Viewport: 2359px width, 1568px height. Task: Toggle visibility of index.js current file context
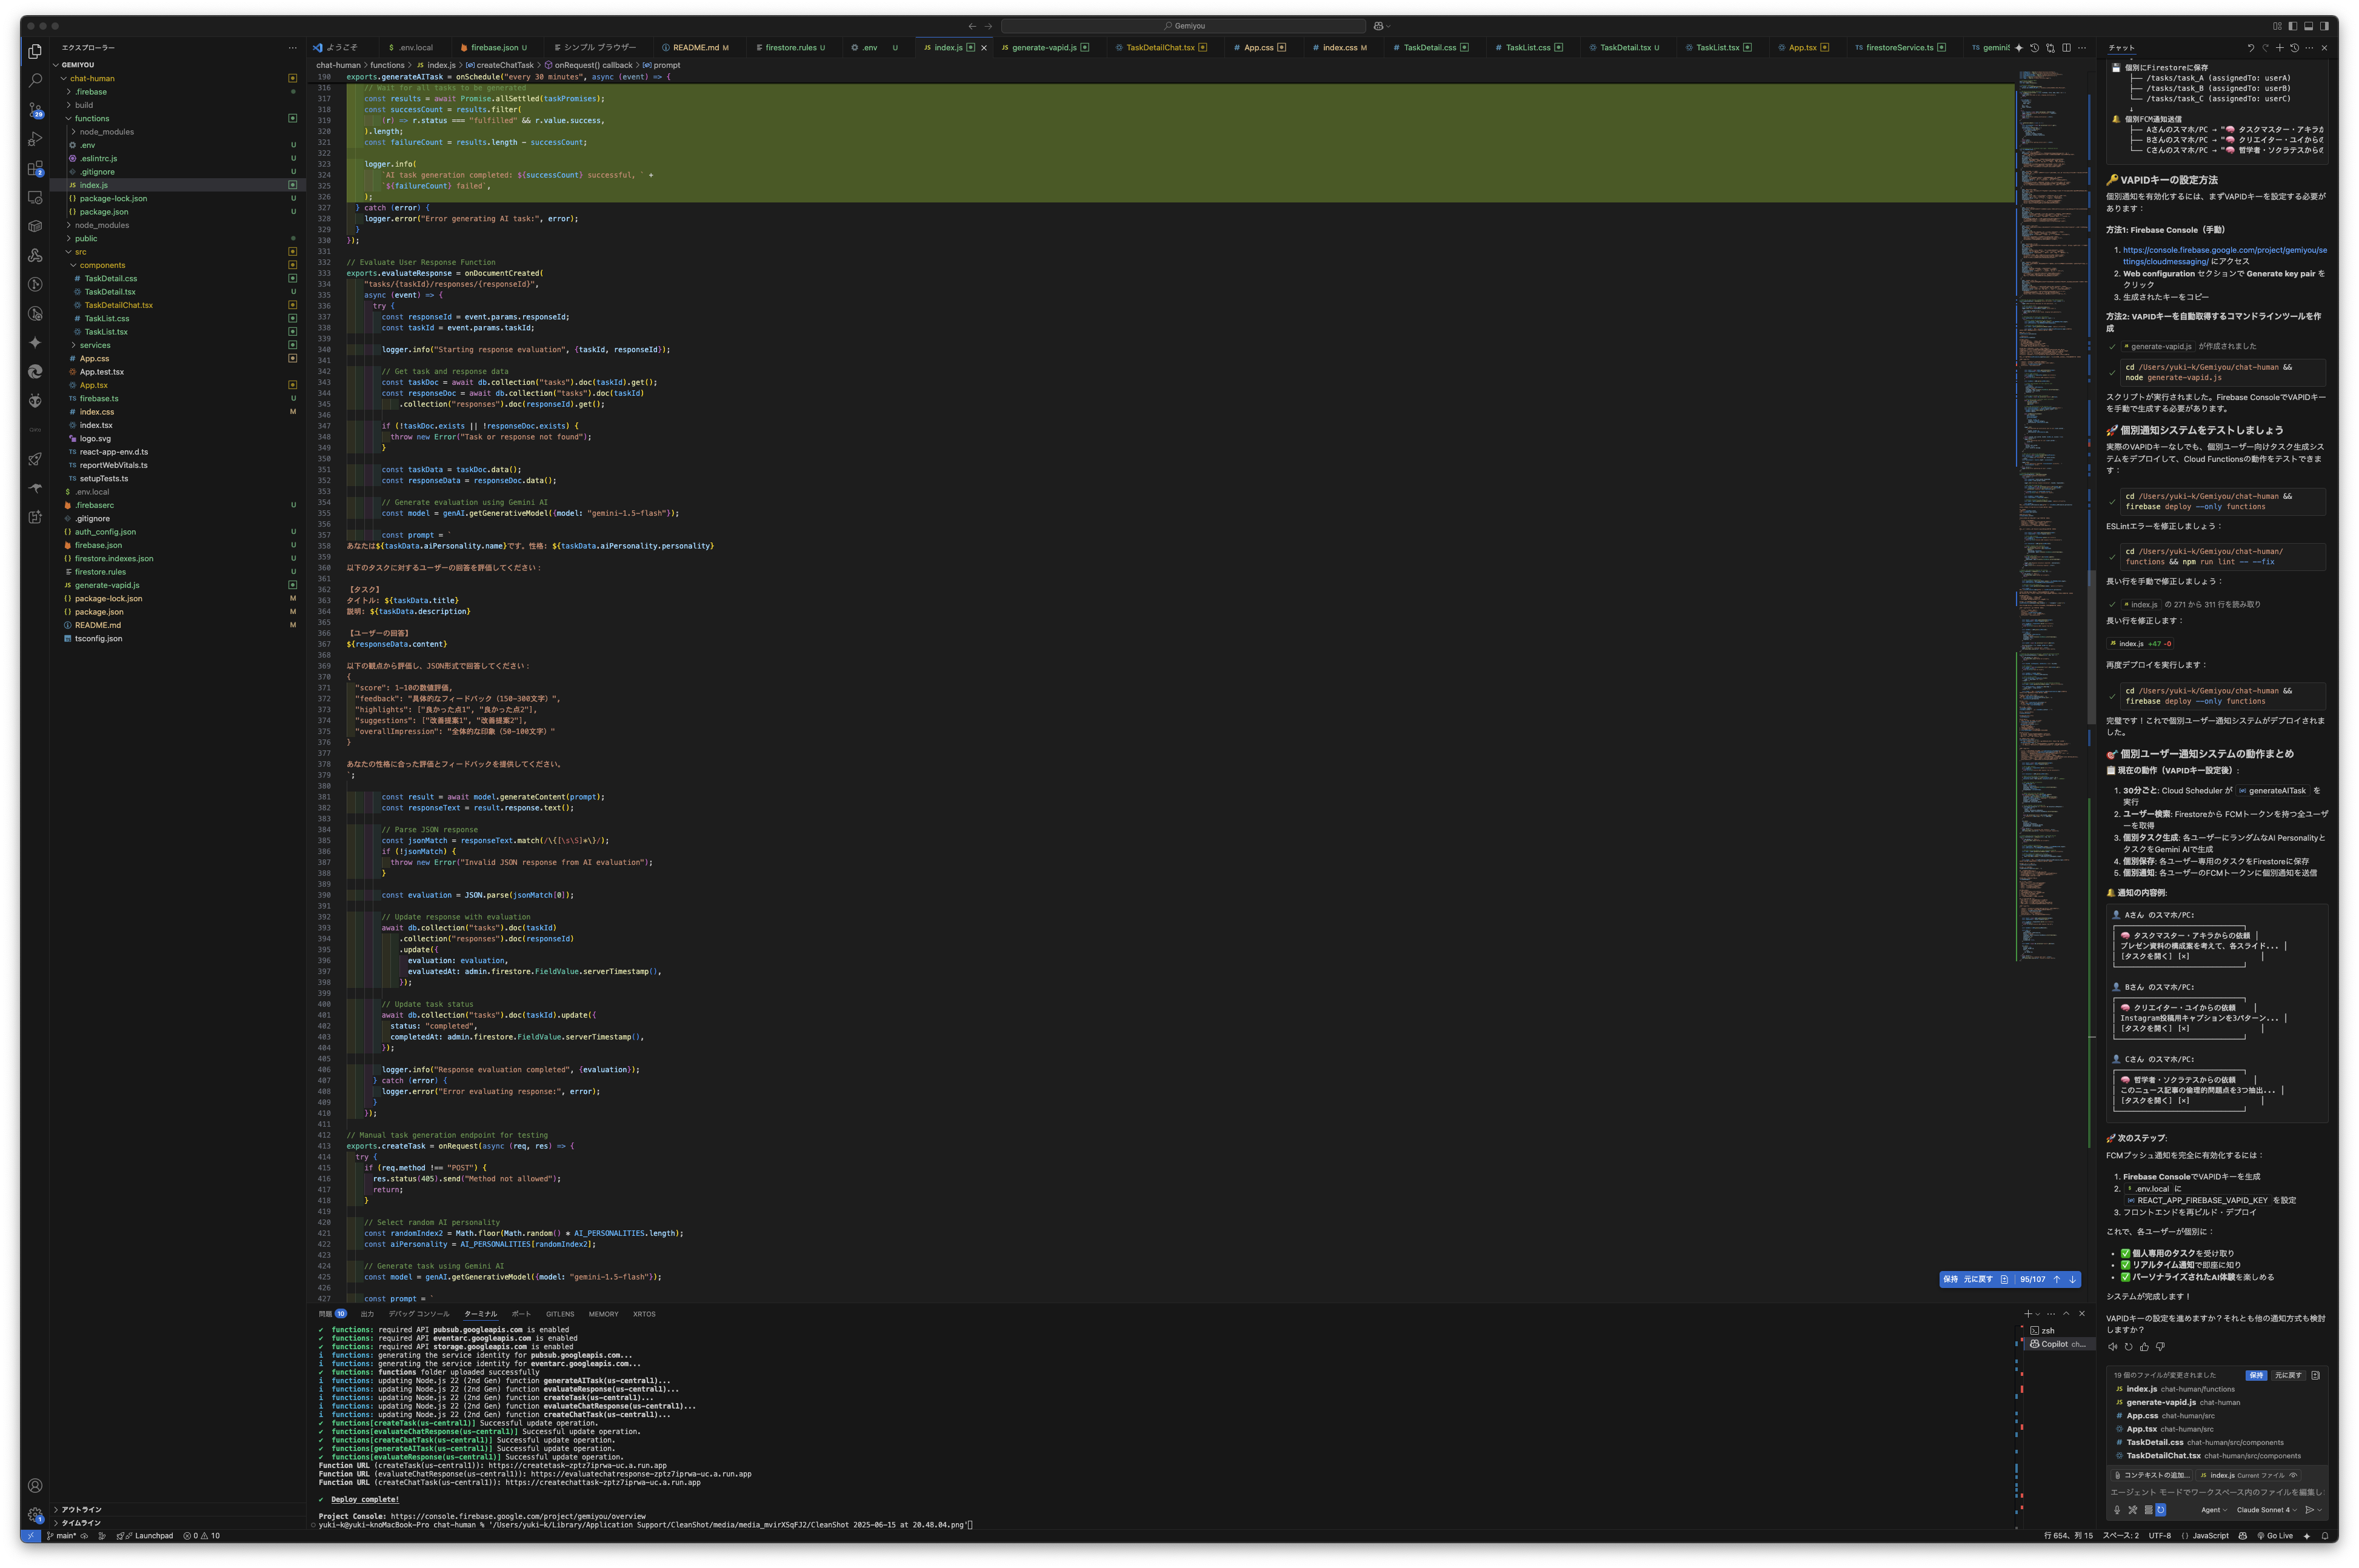[x=2293, y=1475]
